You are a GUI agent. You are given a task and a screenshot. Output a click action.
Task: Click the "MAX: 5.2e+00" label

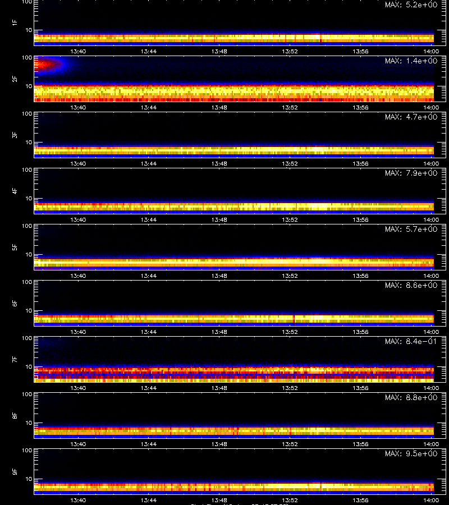pyautogui.click(x=411, y=5)
